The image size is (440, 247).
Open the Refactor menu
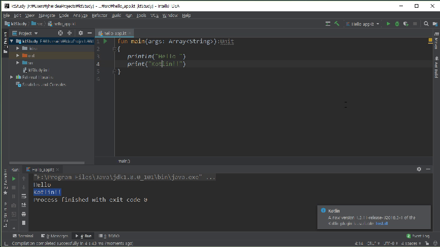tap(99, 15)
